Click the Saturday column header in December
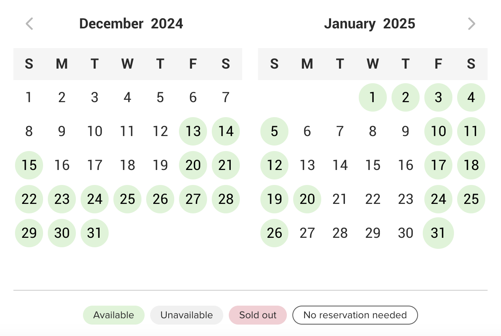The width and height of the screenshot is (501, 336). pyautogui.click(x=226, y=64)
